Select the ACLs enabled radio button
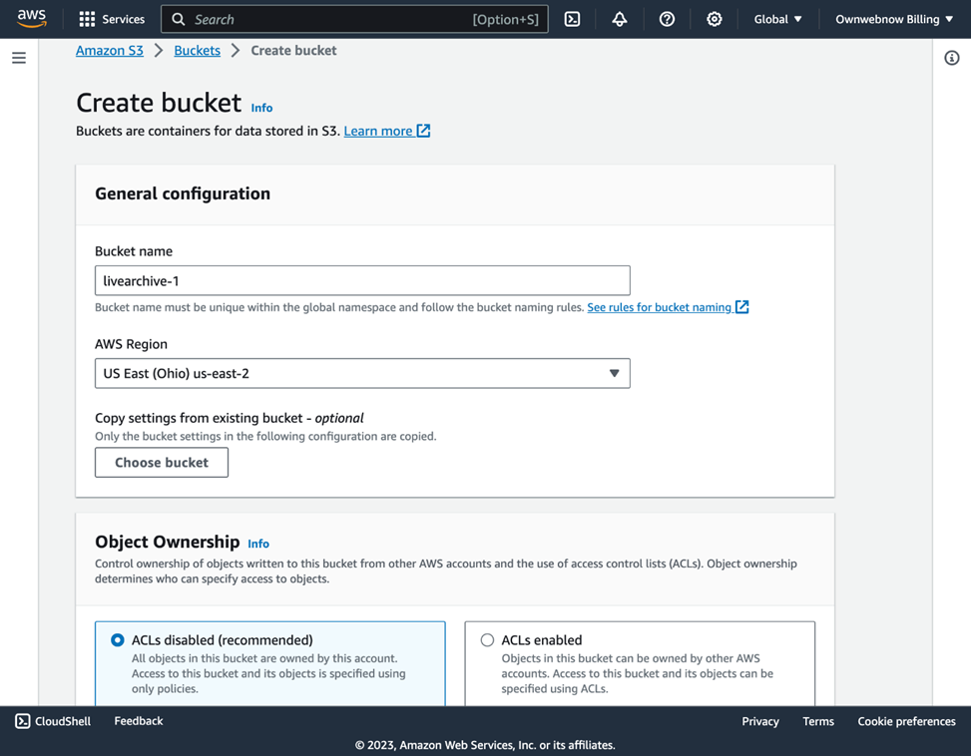 point(487,640)
